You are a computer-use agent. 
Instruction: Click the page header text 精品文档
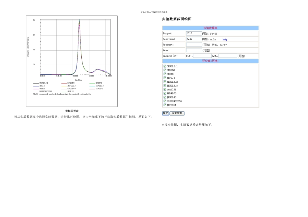point(145,12)
